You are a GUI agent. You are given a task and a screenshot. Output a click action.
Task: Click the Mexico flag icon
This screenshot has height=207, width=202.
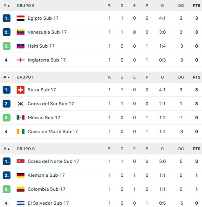[20, 118]
